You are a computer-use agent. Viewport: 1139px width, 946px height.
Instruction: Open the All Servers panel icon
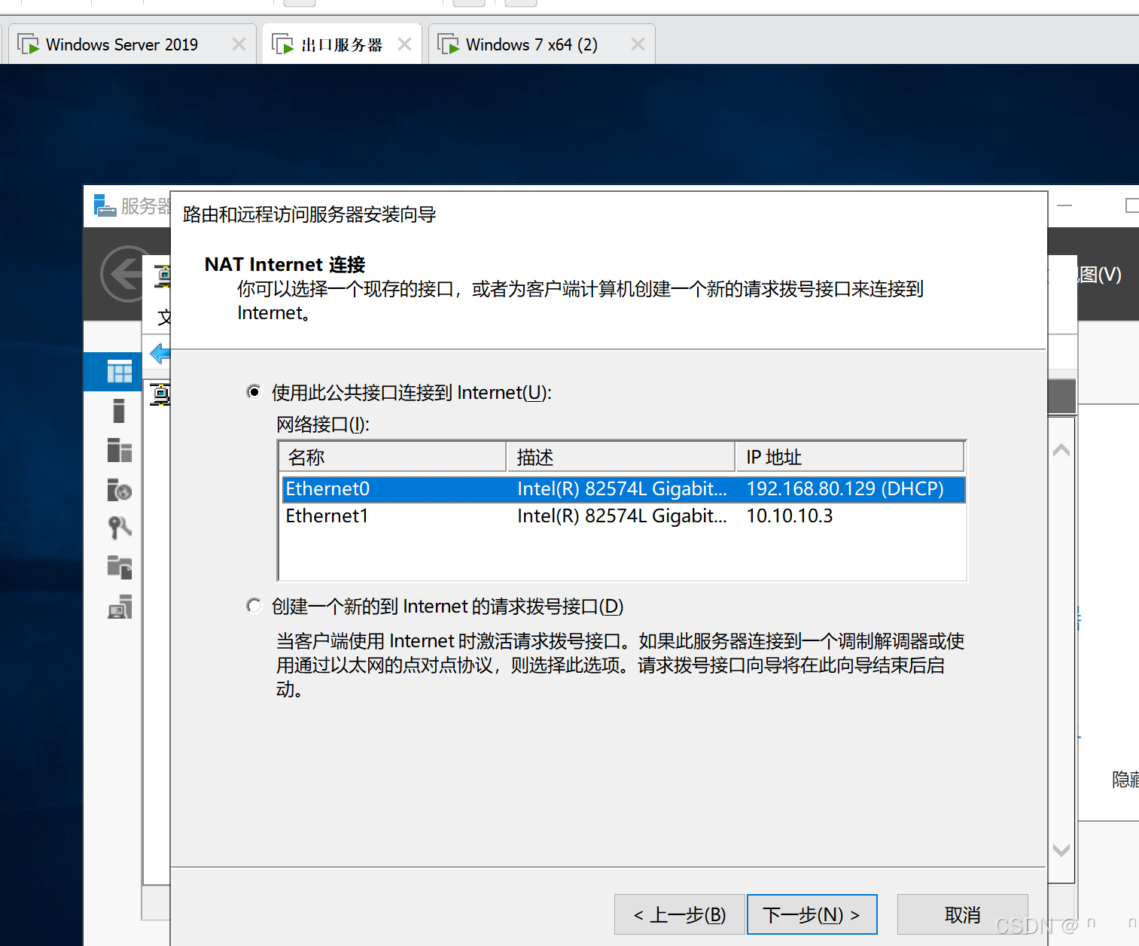coord(118,450)
